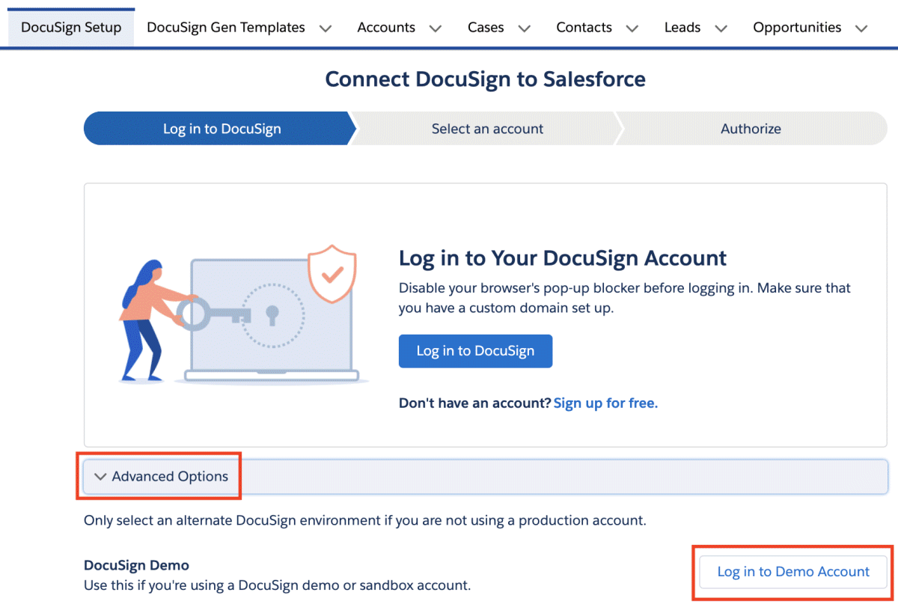Click the 'Log in to Your DocuSign Account' heading
The height and width of the screenshot is (604, 898).
click(563, 258)
